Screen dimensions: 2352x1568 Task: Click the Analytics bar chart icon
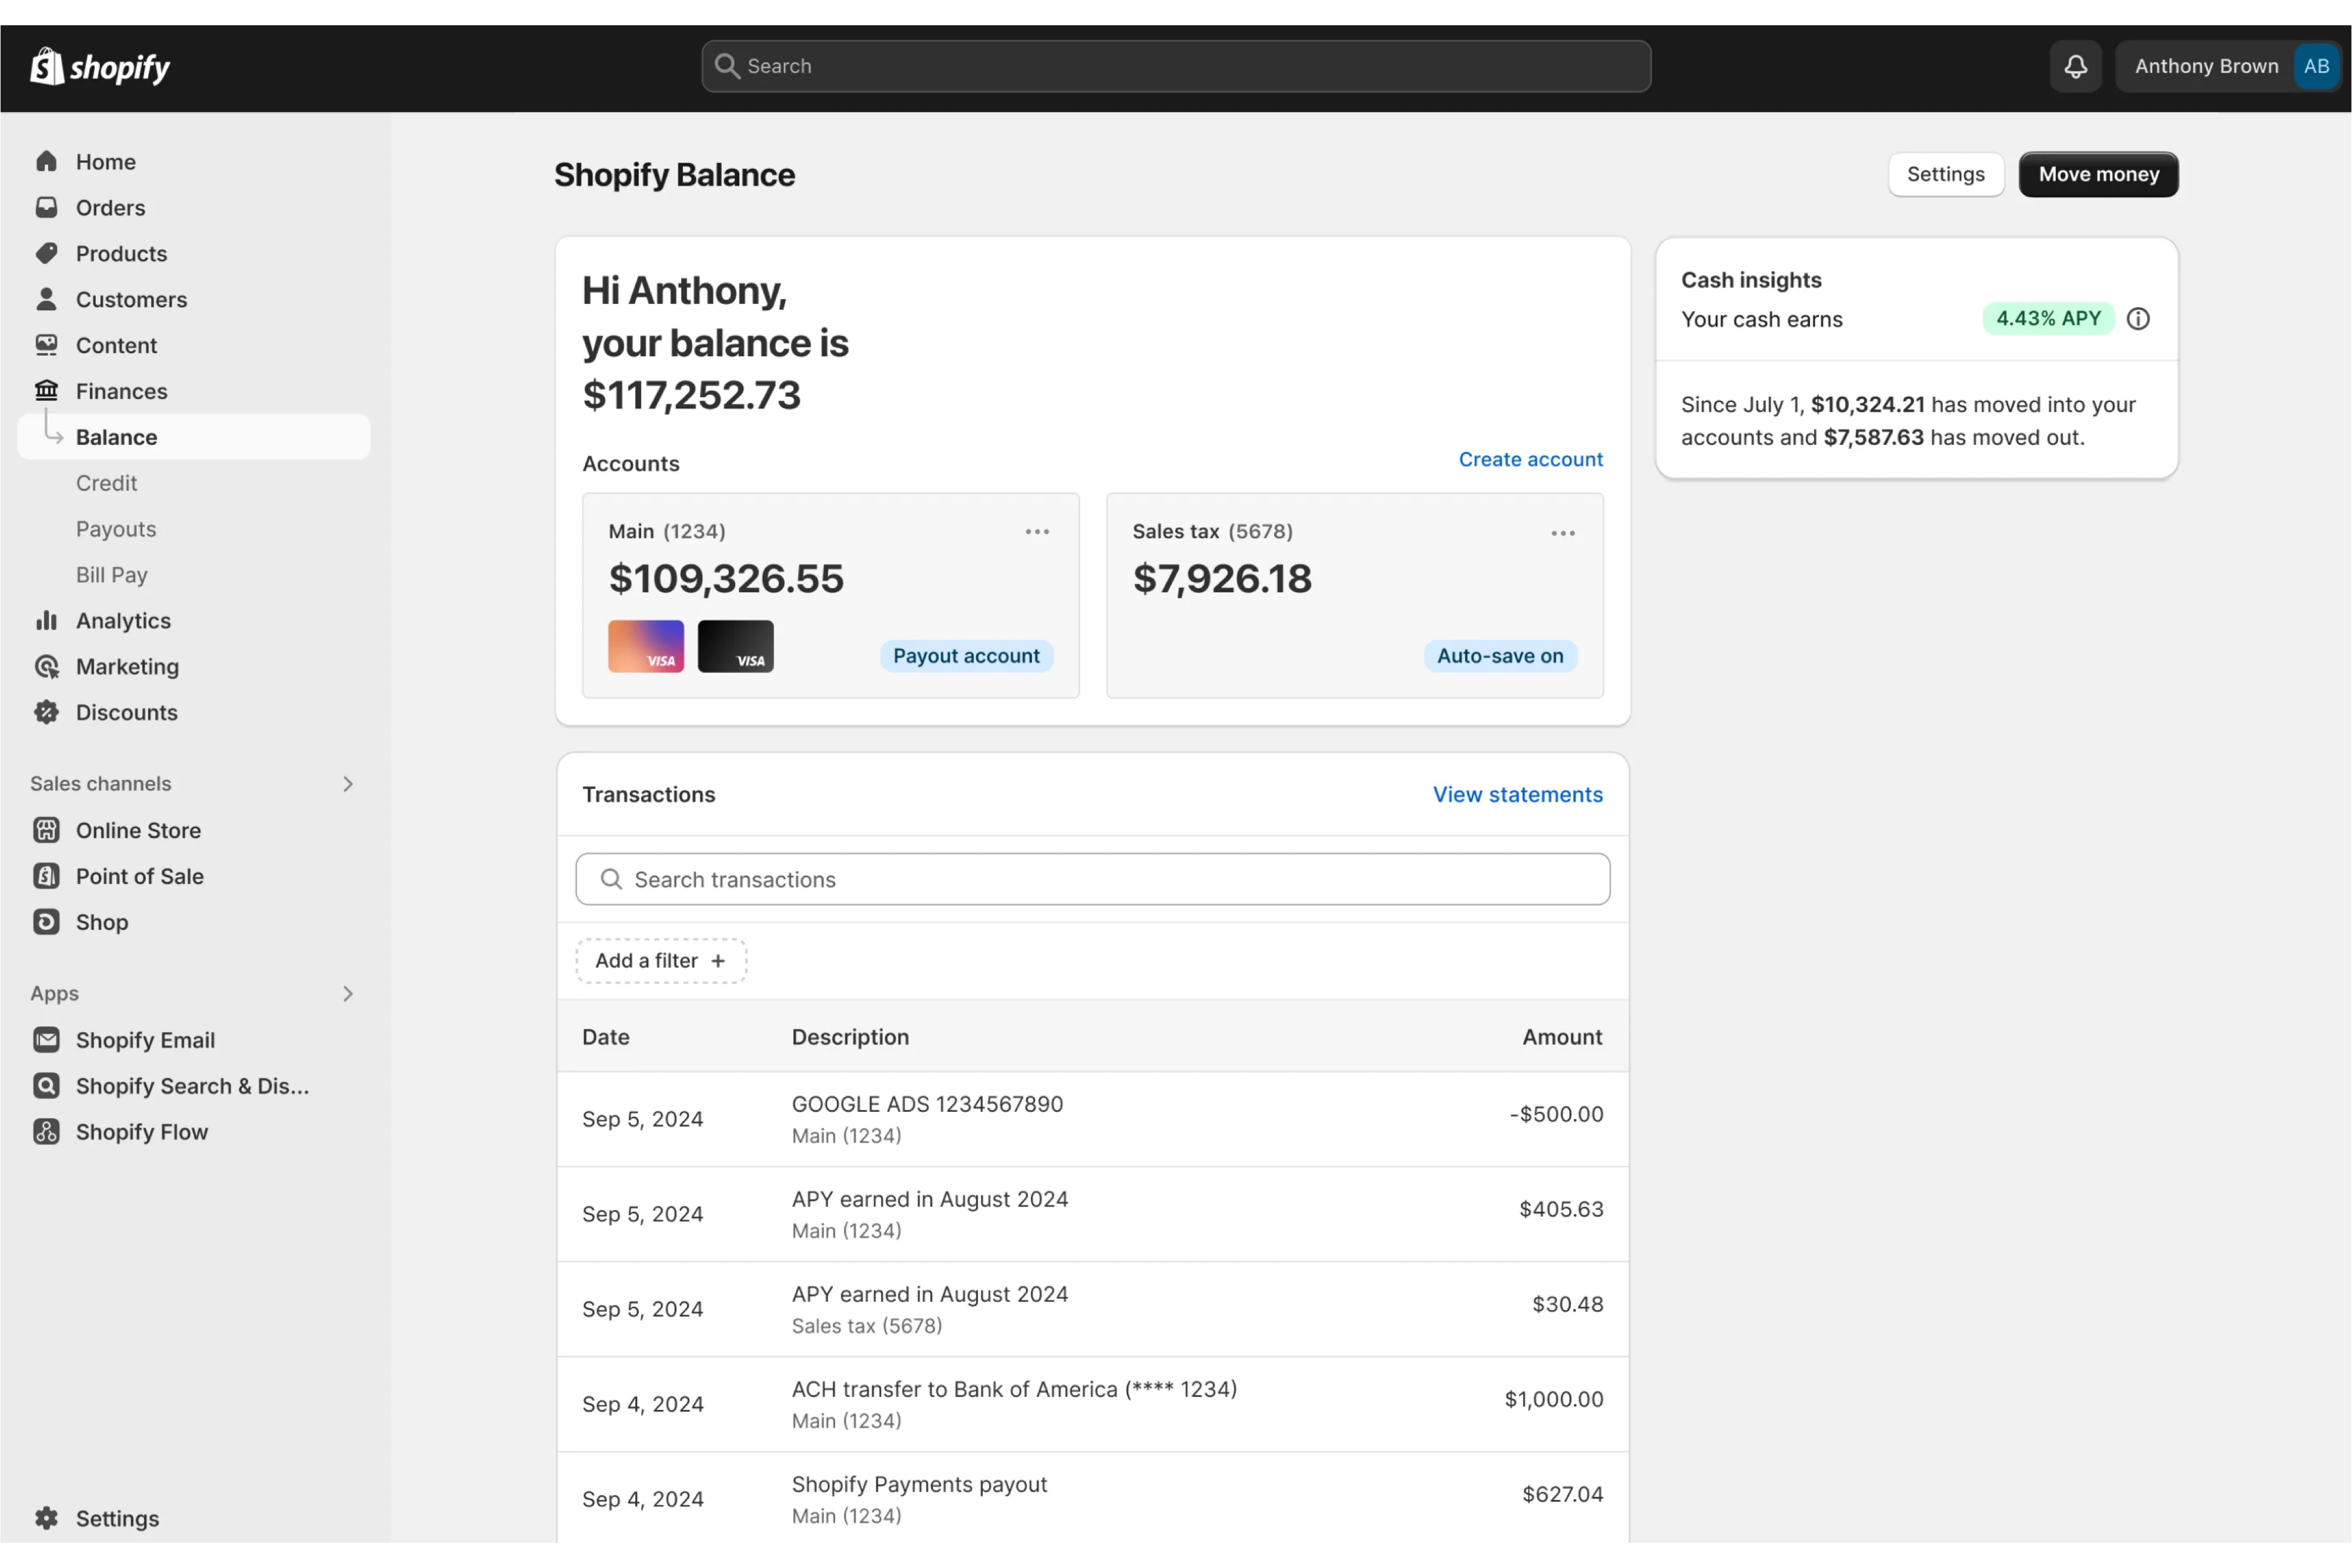point(46,621)
